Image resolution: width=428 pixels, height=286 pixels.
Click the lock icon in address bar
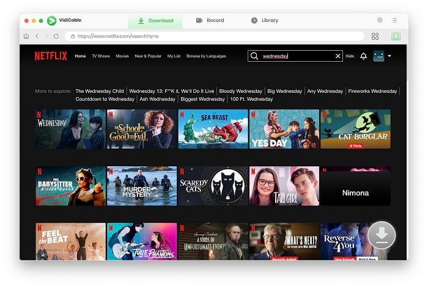pyautogui.click(x=73, y=36)
